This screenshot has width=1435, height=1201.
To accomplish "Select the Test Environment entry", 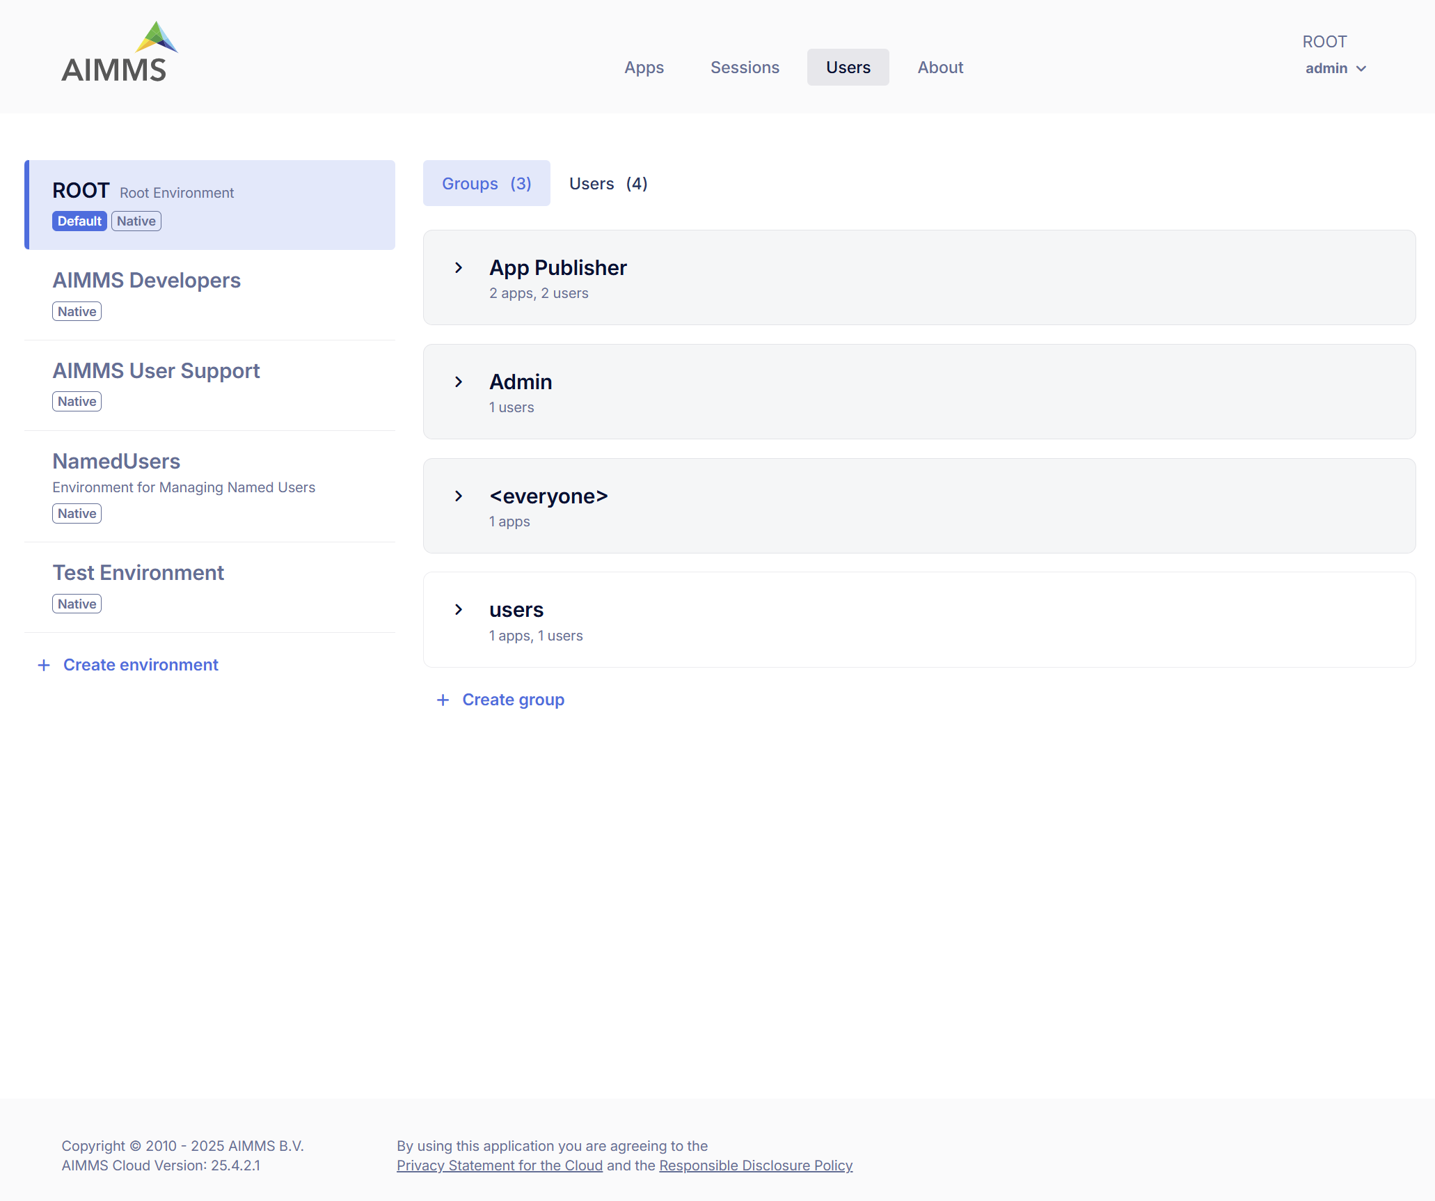I will click(210, 588).
